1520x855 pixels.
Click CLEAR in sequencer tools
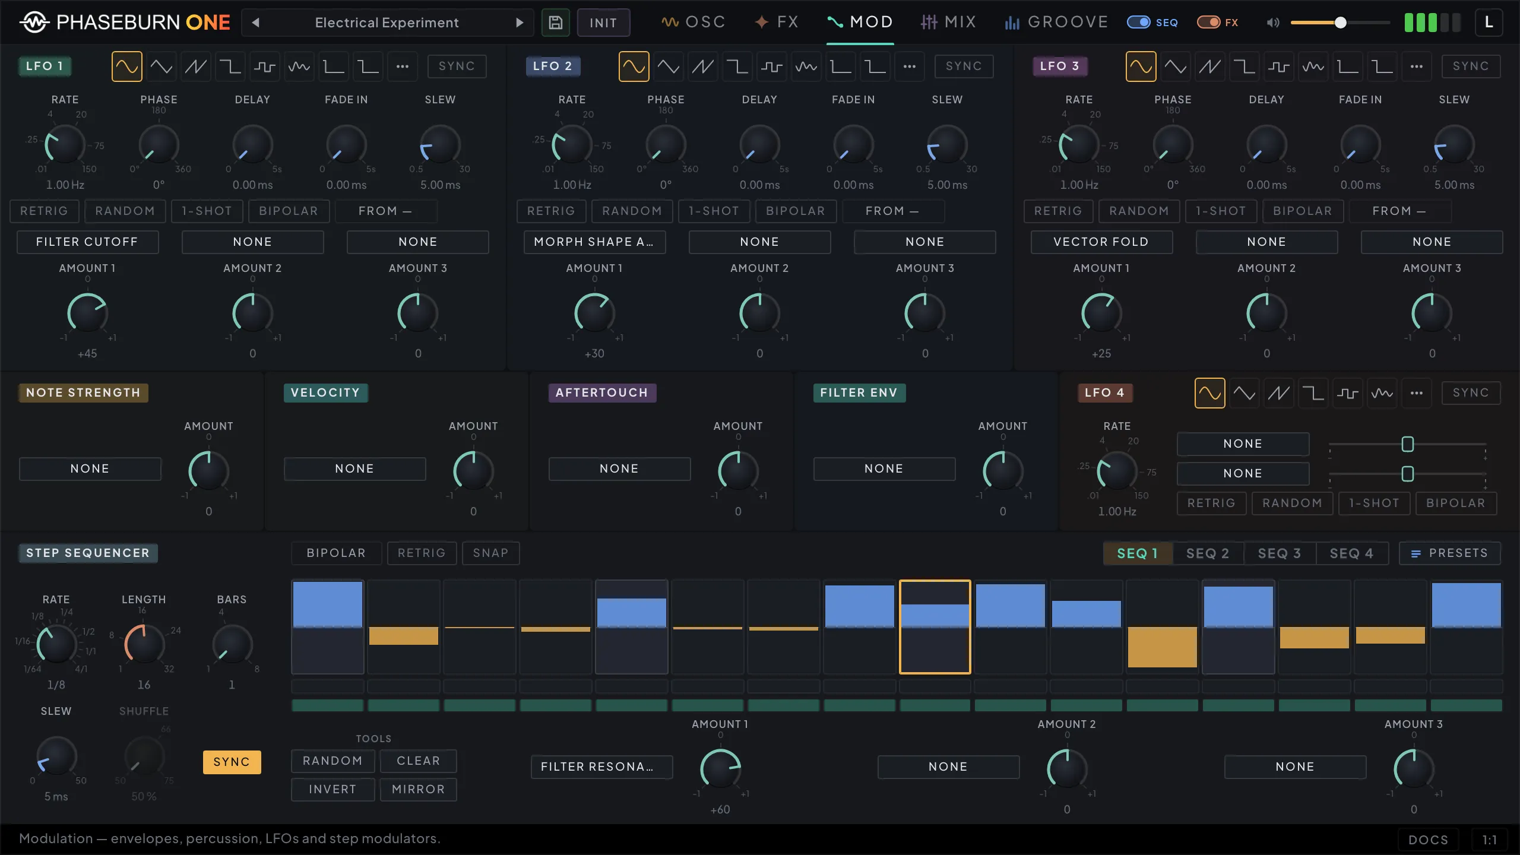pos(419,761)
